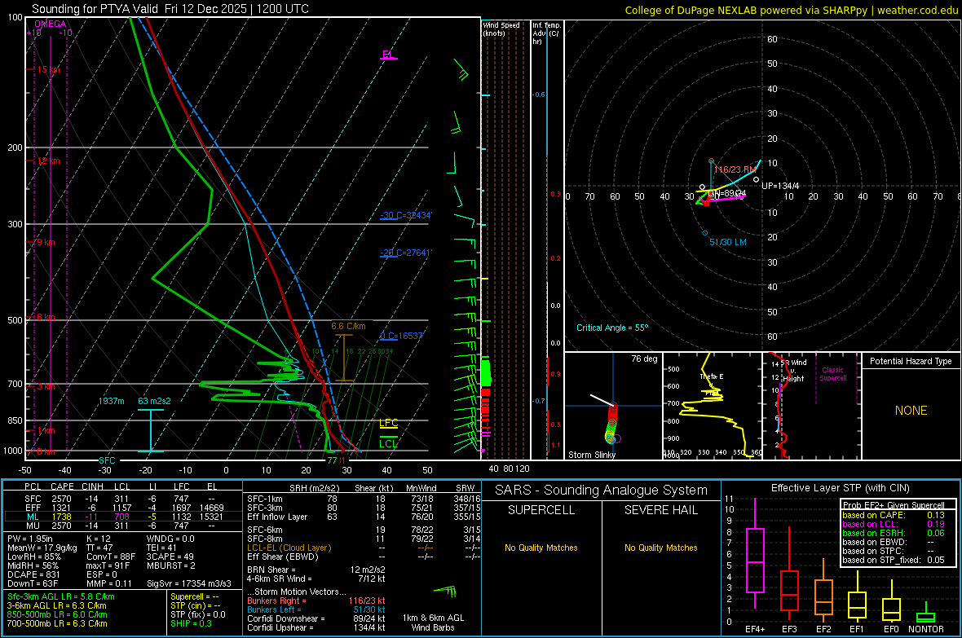Click the EF0 axis label
Image resolution: width=962 pixels, height=638 pixels.
click(x=891, y=629)
